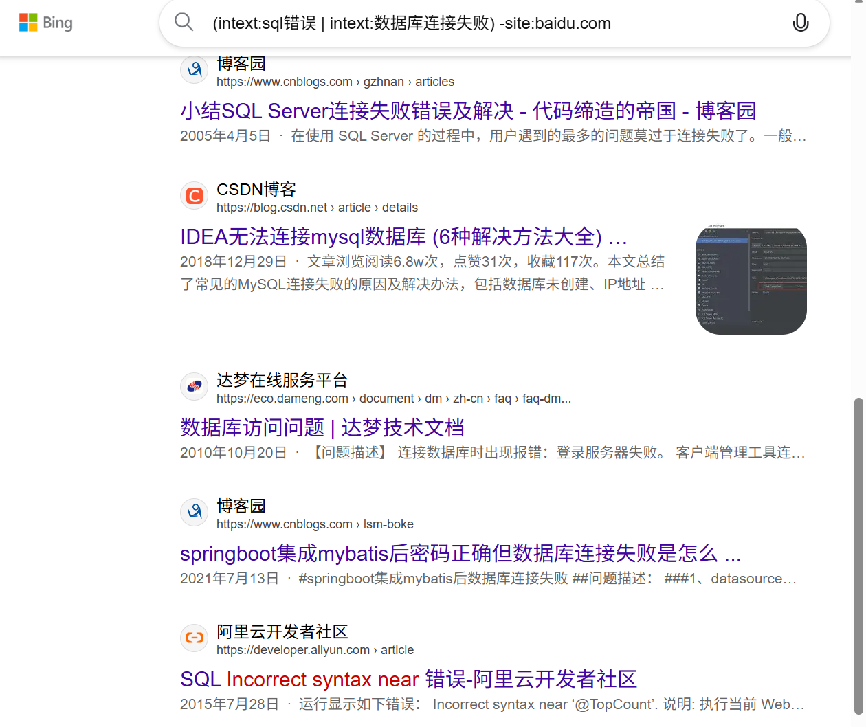Click cnblogs favicon above gzhnan articles result
This screenshot has width=866, height=727.
pos(195,69)
